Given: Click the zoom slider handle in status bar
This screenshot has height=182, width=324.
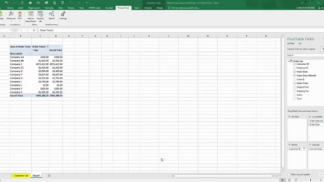Looking at the screenshot, I should point(310,180).
